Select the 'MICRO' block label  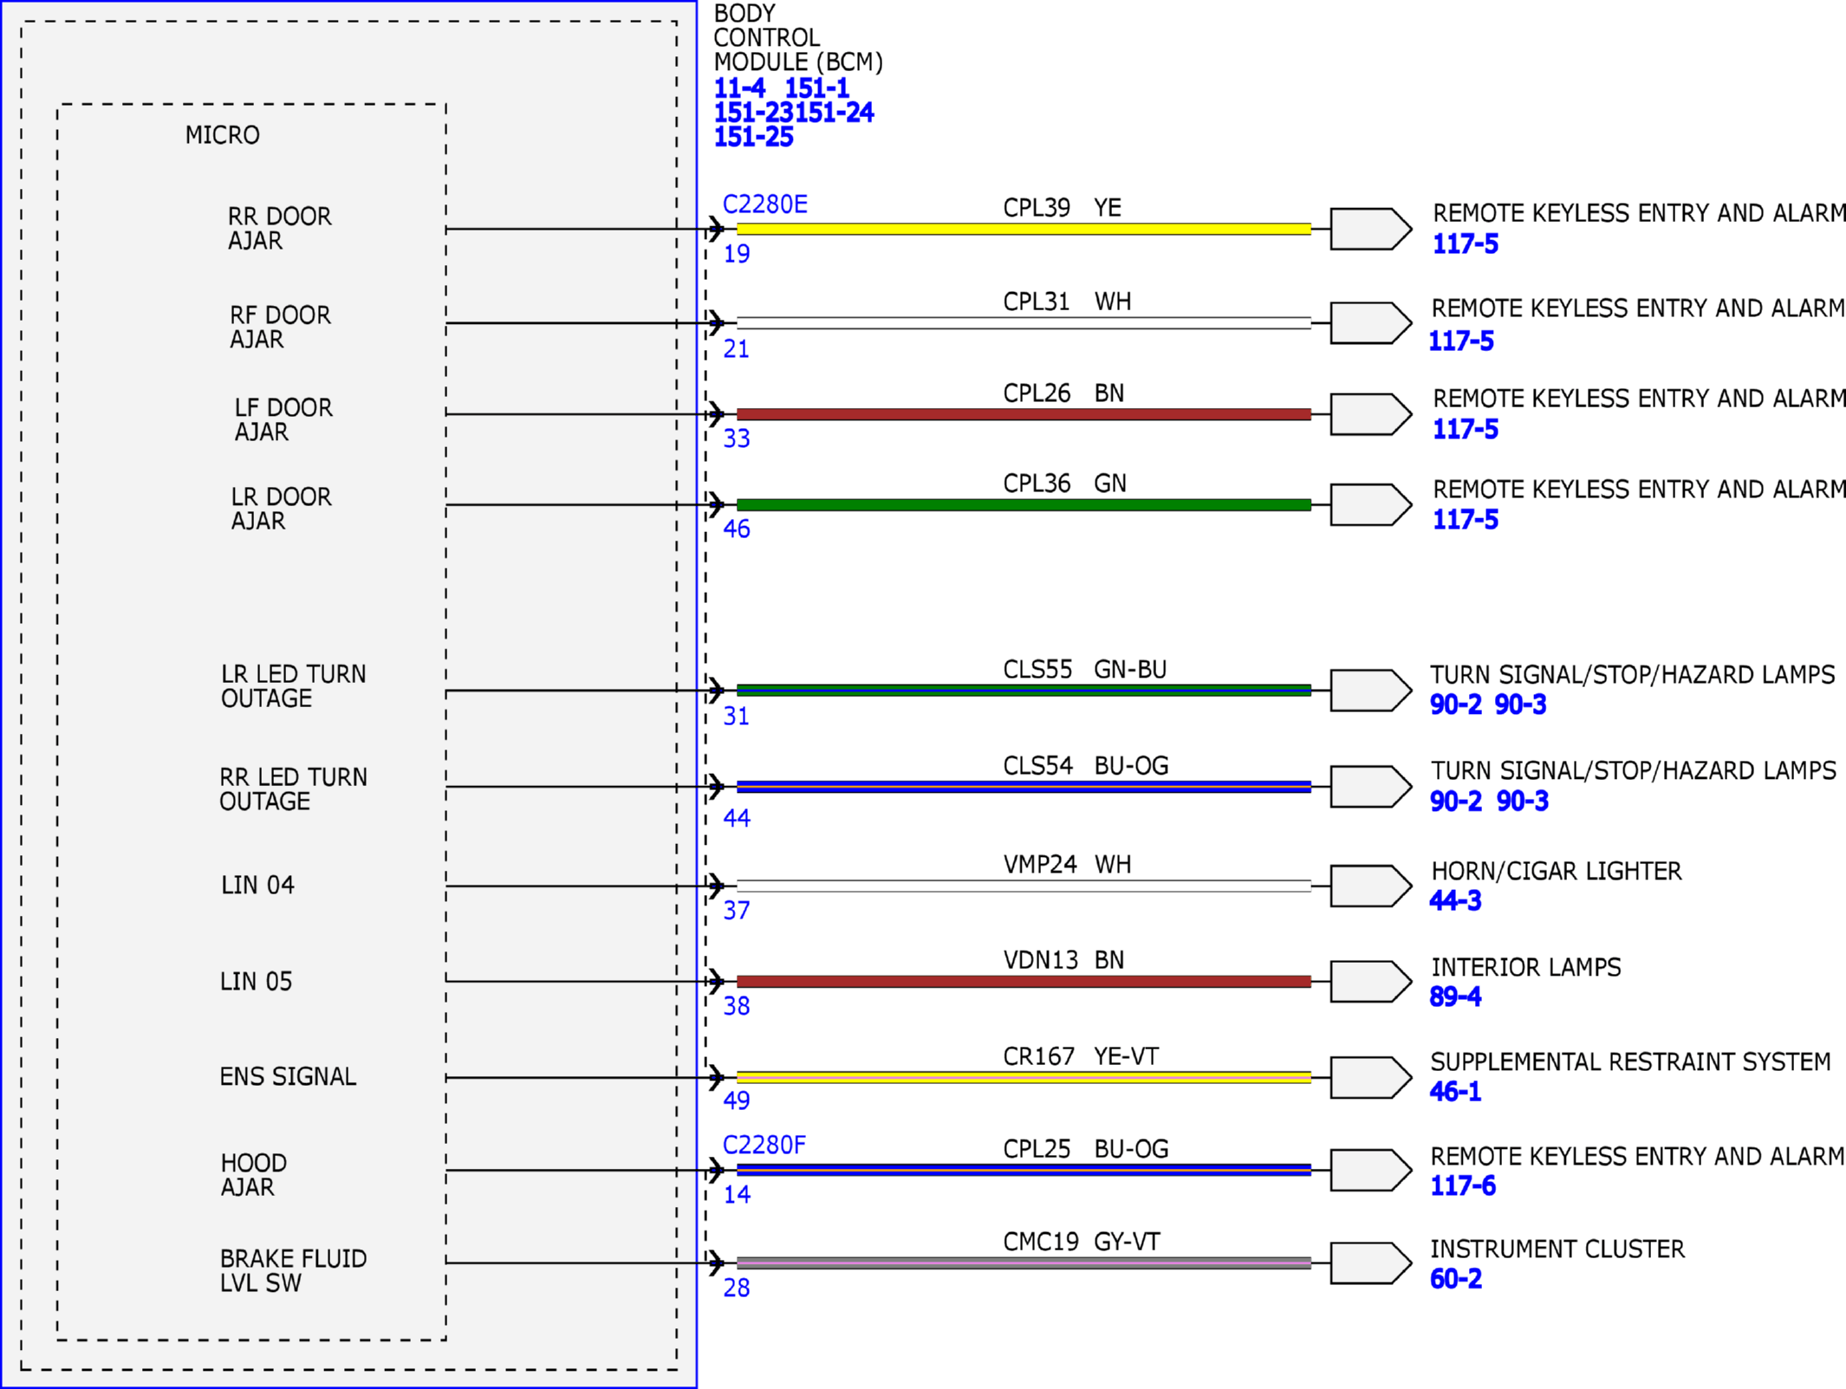click(222, 135)
